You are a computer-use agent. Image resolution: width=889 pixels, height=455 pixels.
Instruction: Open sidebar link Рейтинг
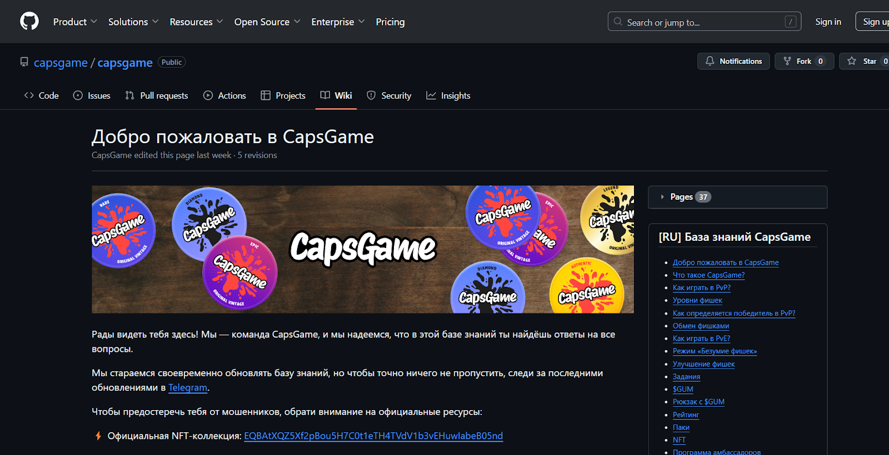686,415
